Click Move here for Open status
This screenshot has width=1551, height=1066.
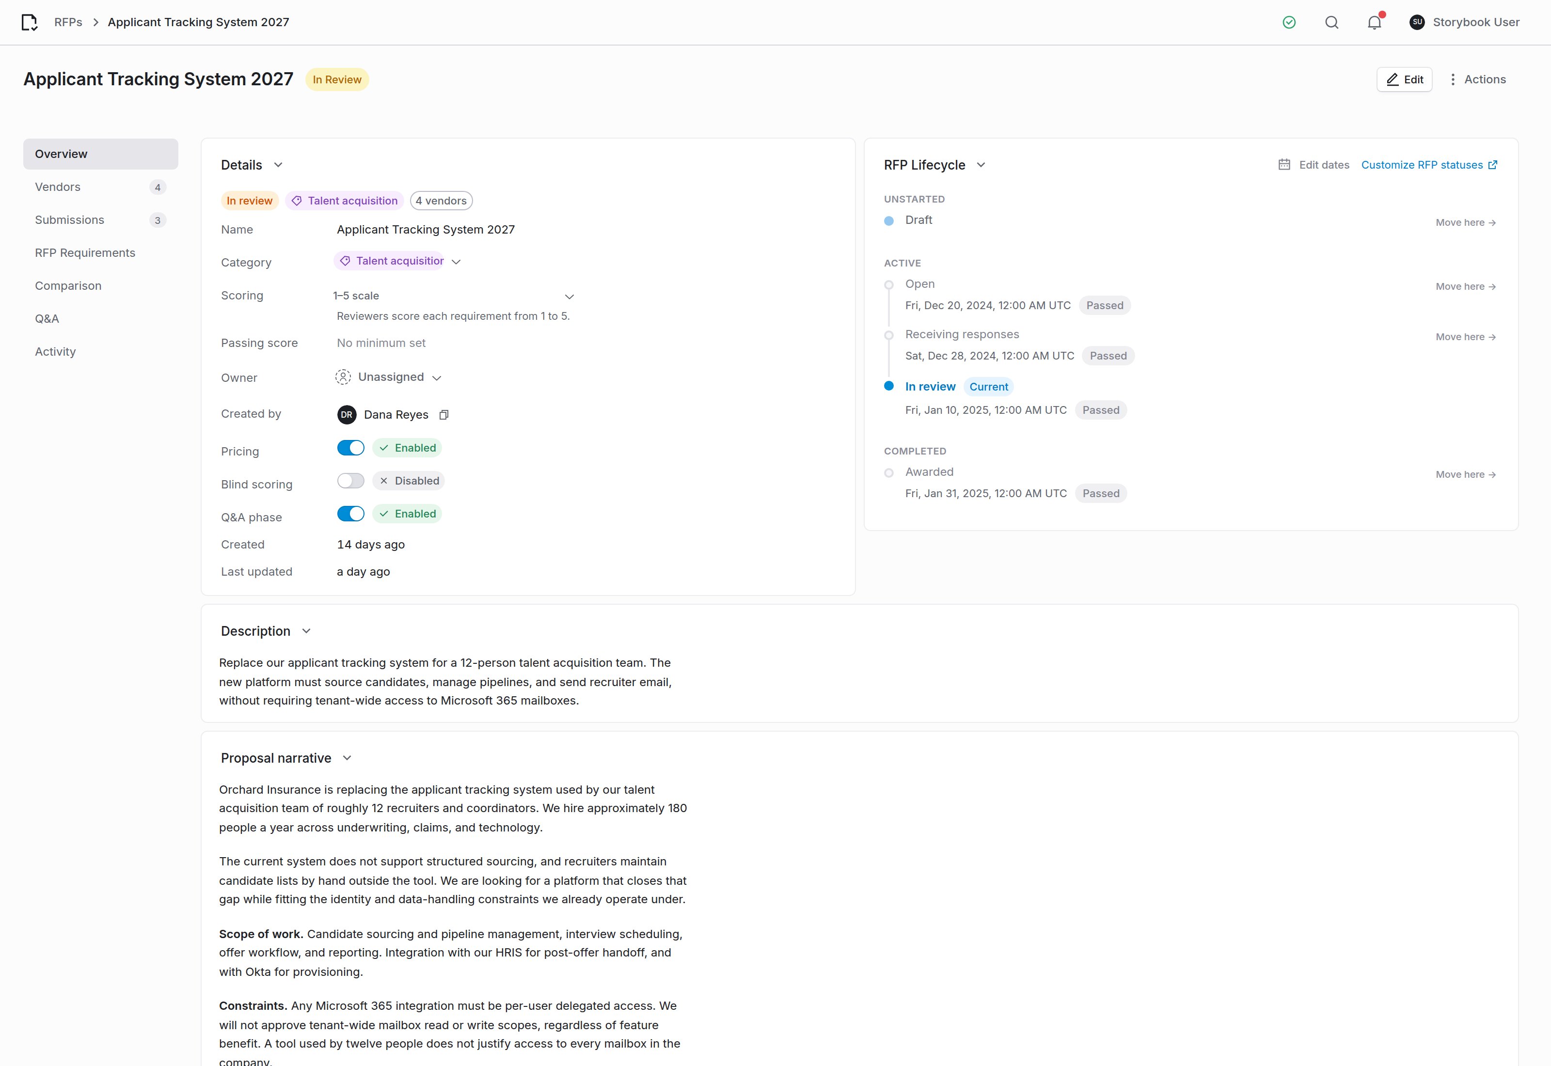[x=1466, y=286]
